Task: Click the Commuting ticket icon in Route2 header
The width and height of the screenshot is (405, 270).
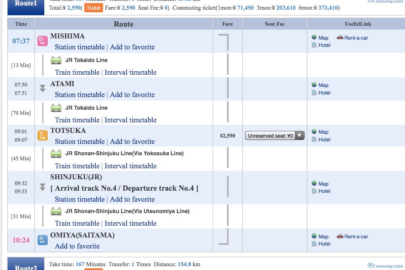Action: [370, 265]
